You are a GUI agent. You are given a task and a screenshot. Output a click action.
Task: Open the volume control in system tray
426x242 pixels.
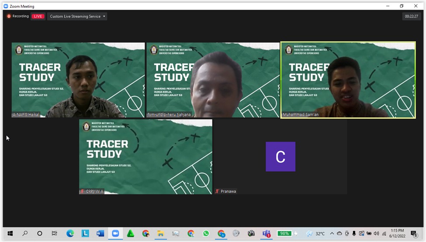coord(376,234)
